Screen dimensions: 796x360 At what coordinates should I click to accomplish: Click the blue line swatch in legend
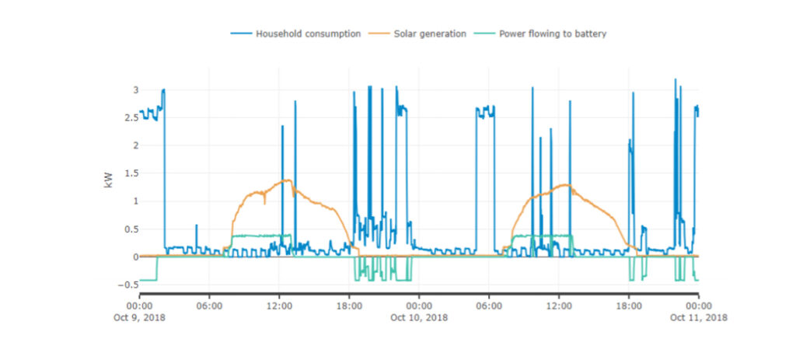[x=241, y=33]
